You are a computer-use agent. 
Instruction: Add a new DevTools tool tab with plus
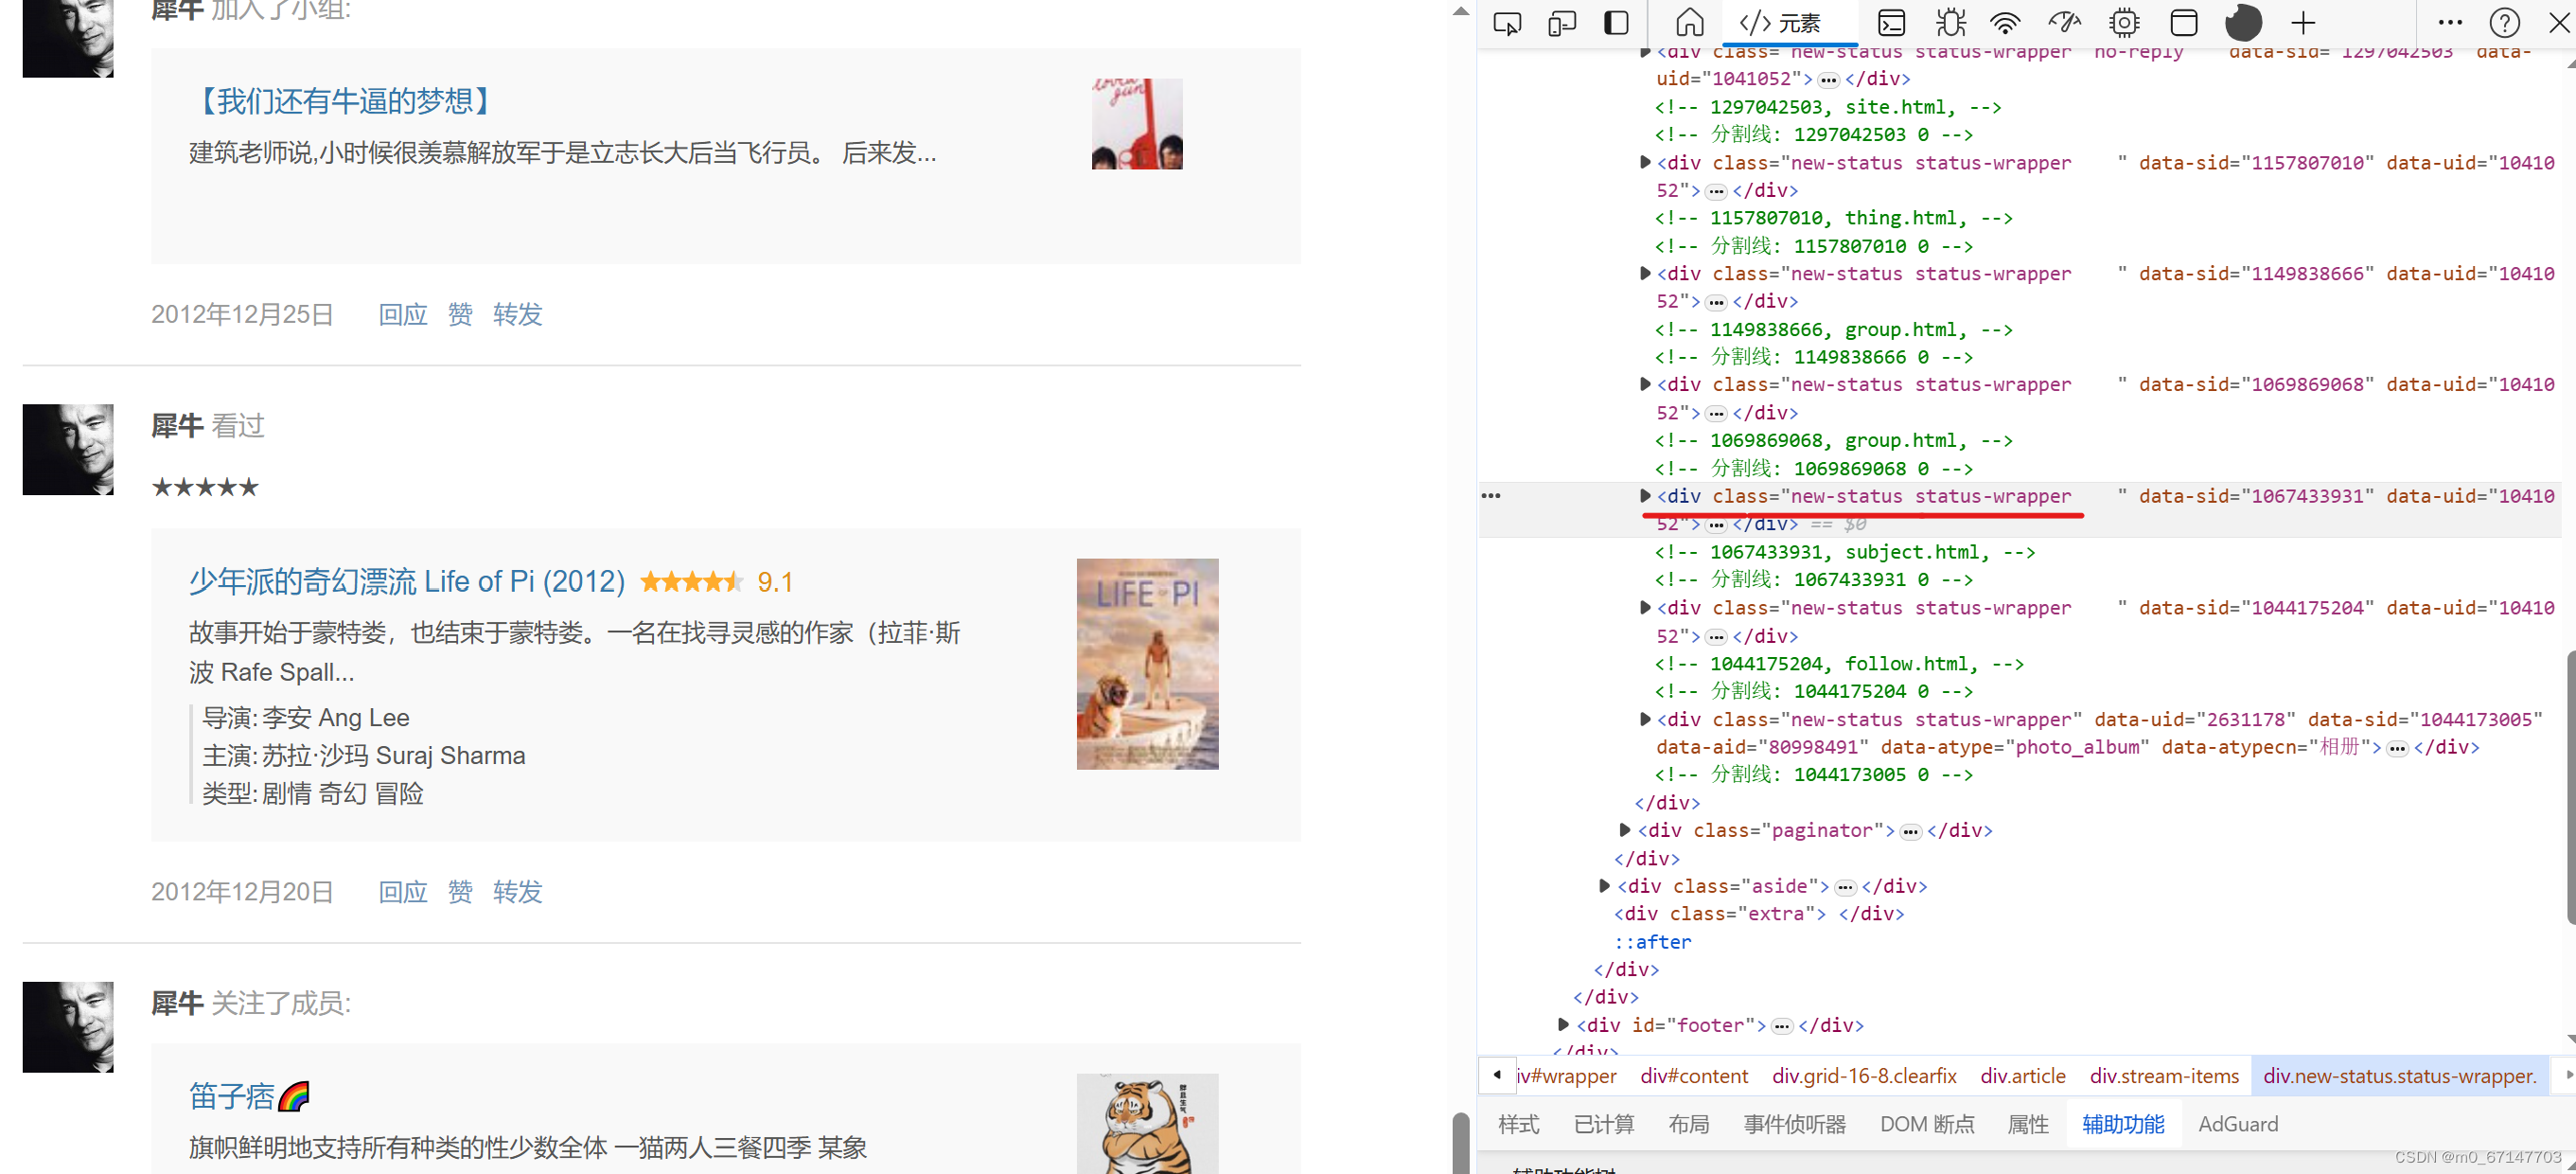coord(2304,23)
